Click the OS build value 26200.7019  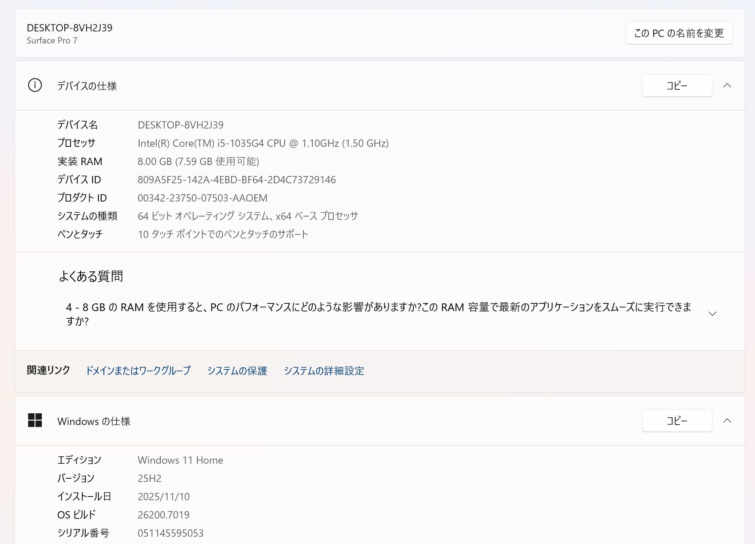click(163, 515)
